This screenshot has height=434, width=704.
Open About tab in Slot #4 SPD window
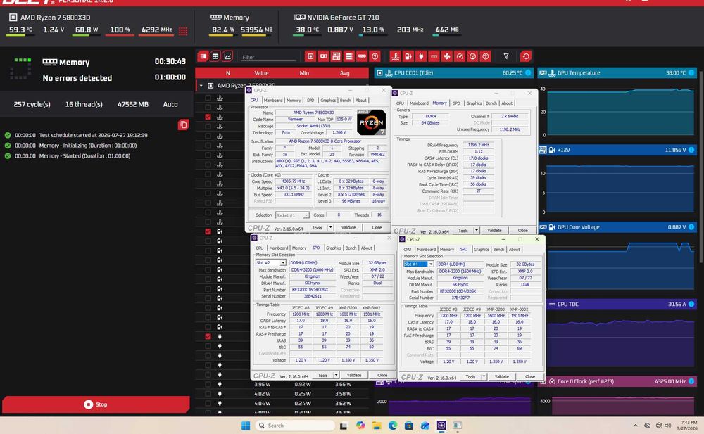click(514, 250)
